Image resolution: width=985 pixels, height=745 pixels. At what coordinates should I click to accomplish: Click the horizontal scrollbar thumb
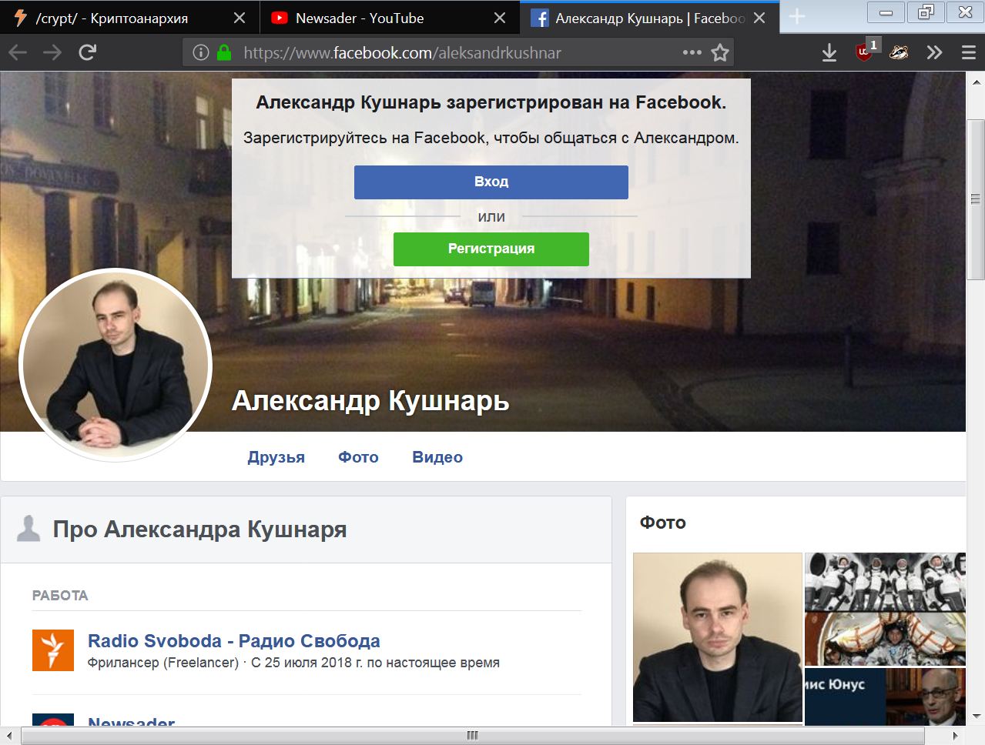tap(473, 736)
